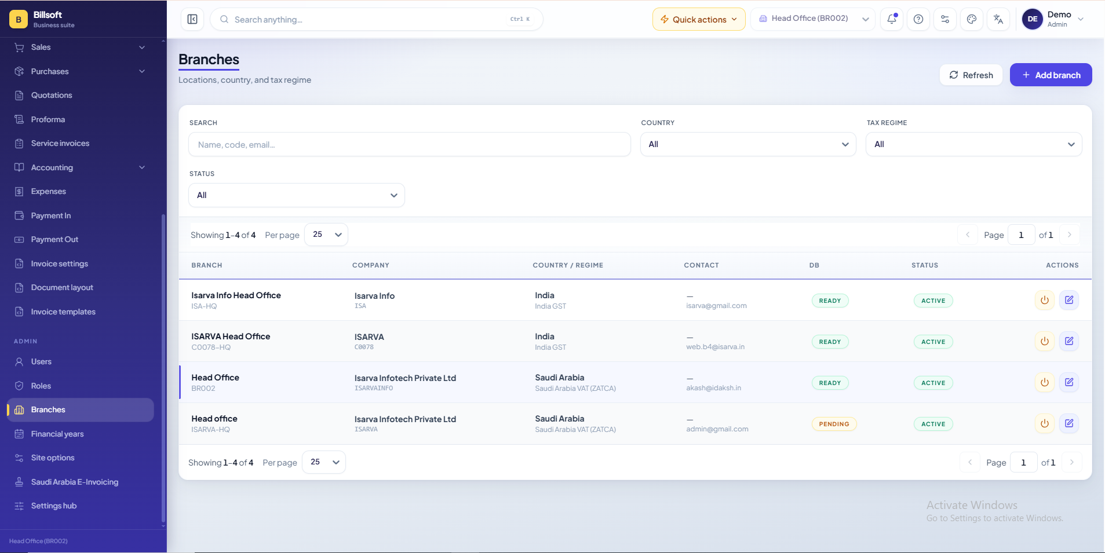Image resolution: width=1105 pixels, height=553 pixels.
Task: Expand the Purchases sidebar menu
Action: pyautogui.click(x=80, y=71)
